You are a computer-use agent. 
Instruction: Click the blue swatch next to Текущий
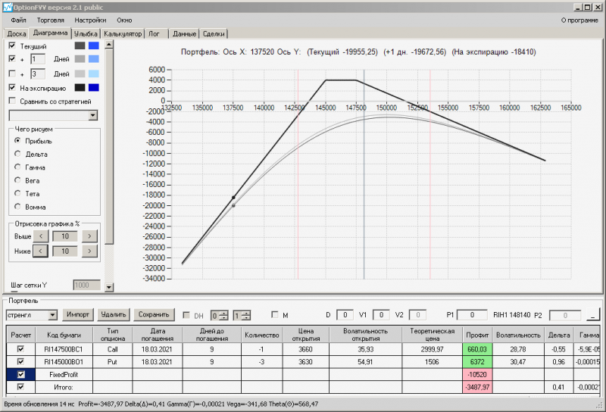point(93,46)
